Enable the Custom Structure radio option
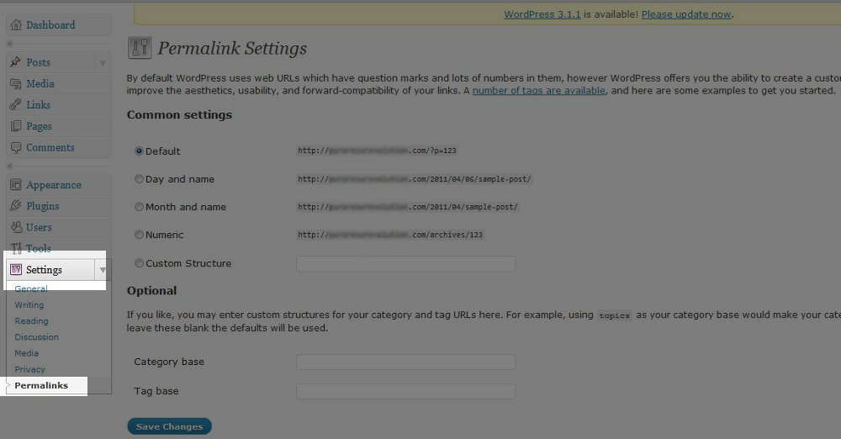 click(139, 263)
